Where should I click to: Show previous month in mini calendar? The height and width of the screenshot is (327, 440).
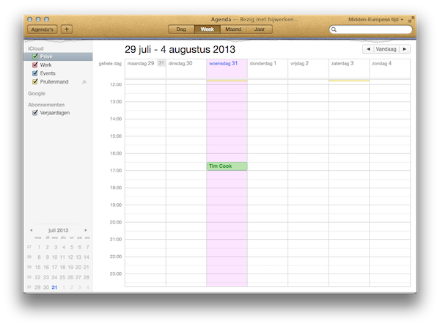point(31,230)
